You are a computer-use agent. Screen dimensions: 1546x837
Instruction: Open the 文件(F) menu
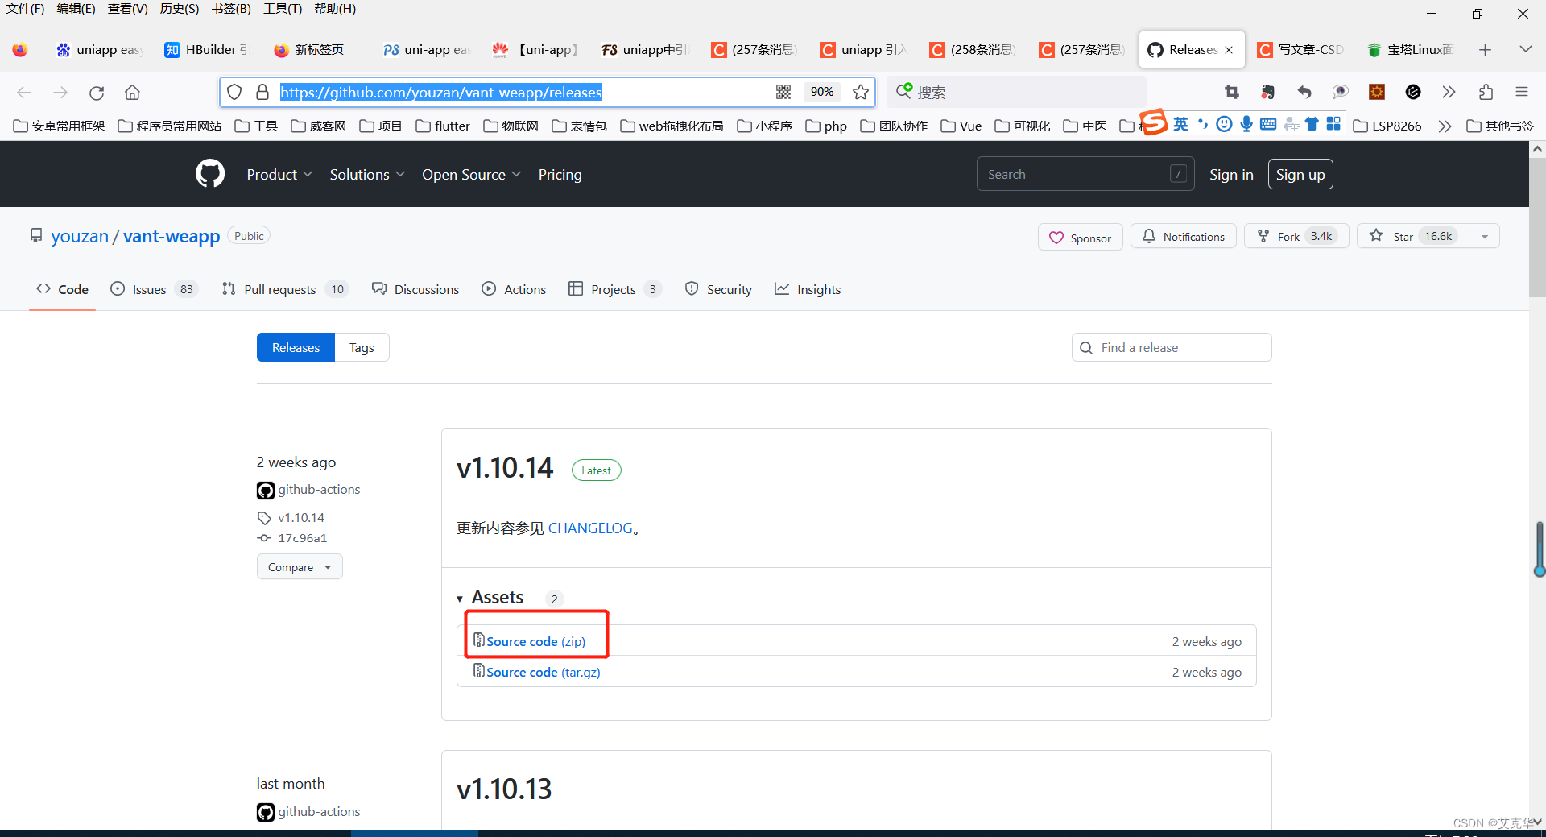point(25,9)
